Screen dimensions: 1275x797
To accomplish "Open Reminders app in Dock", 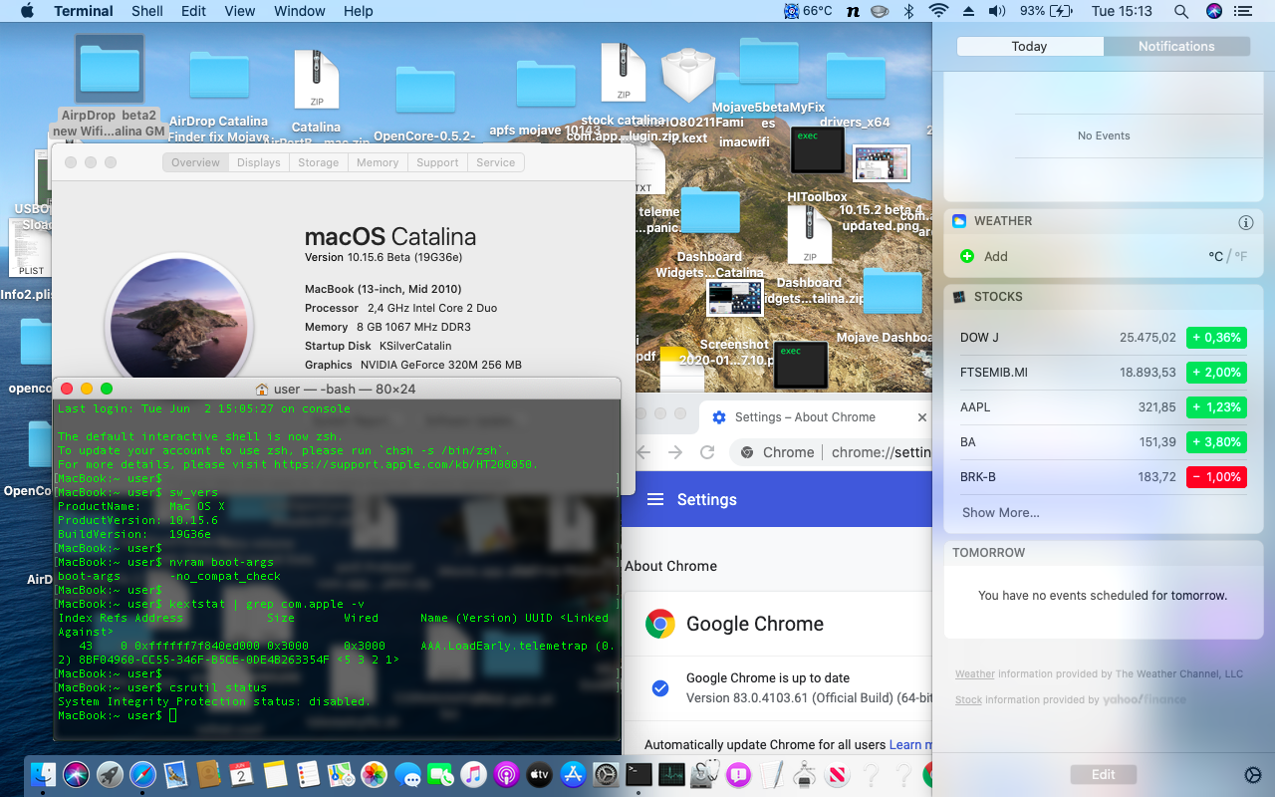I will [x=308, y=774].
